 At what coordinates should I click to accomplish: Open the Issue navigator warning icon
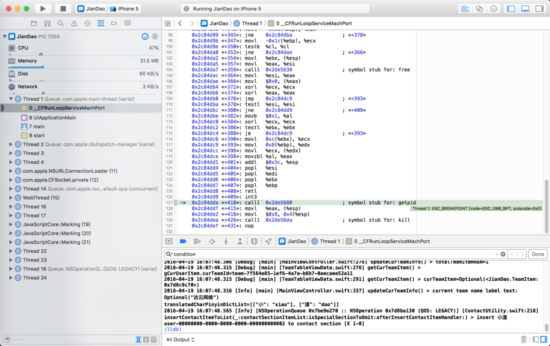[x=74, y=23]
